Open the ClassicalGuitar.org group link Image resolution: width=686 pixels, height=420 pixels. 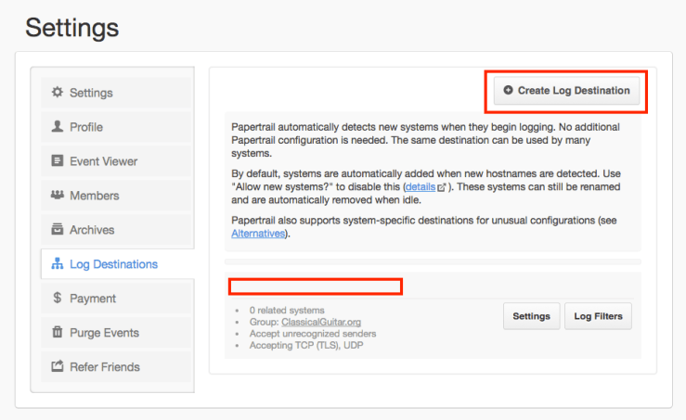click(322, 322)
